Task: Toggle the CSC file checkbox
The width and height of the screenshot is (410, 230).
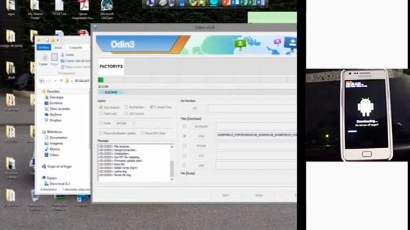Action: point(184,155)
